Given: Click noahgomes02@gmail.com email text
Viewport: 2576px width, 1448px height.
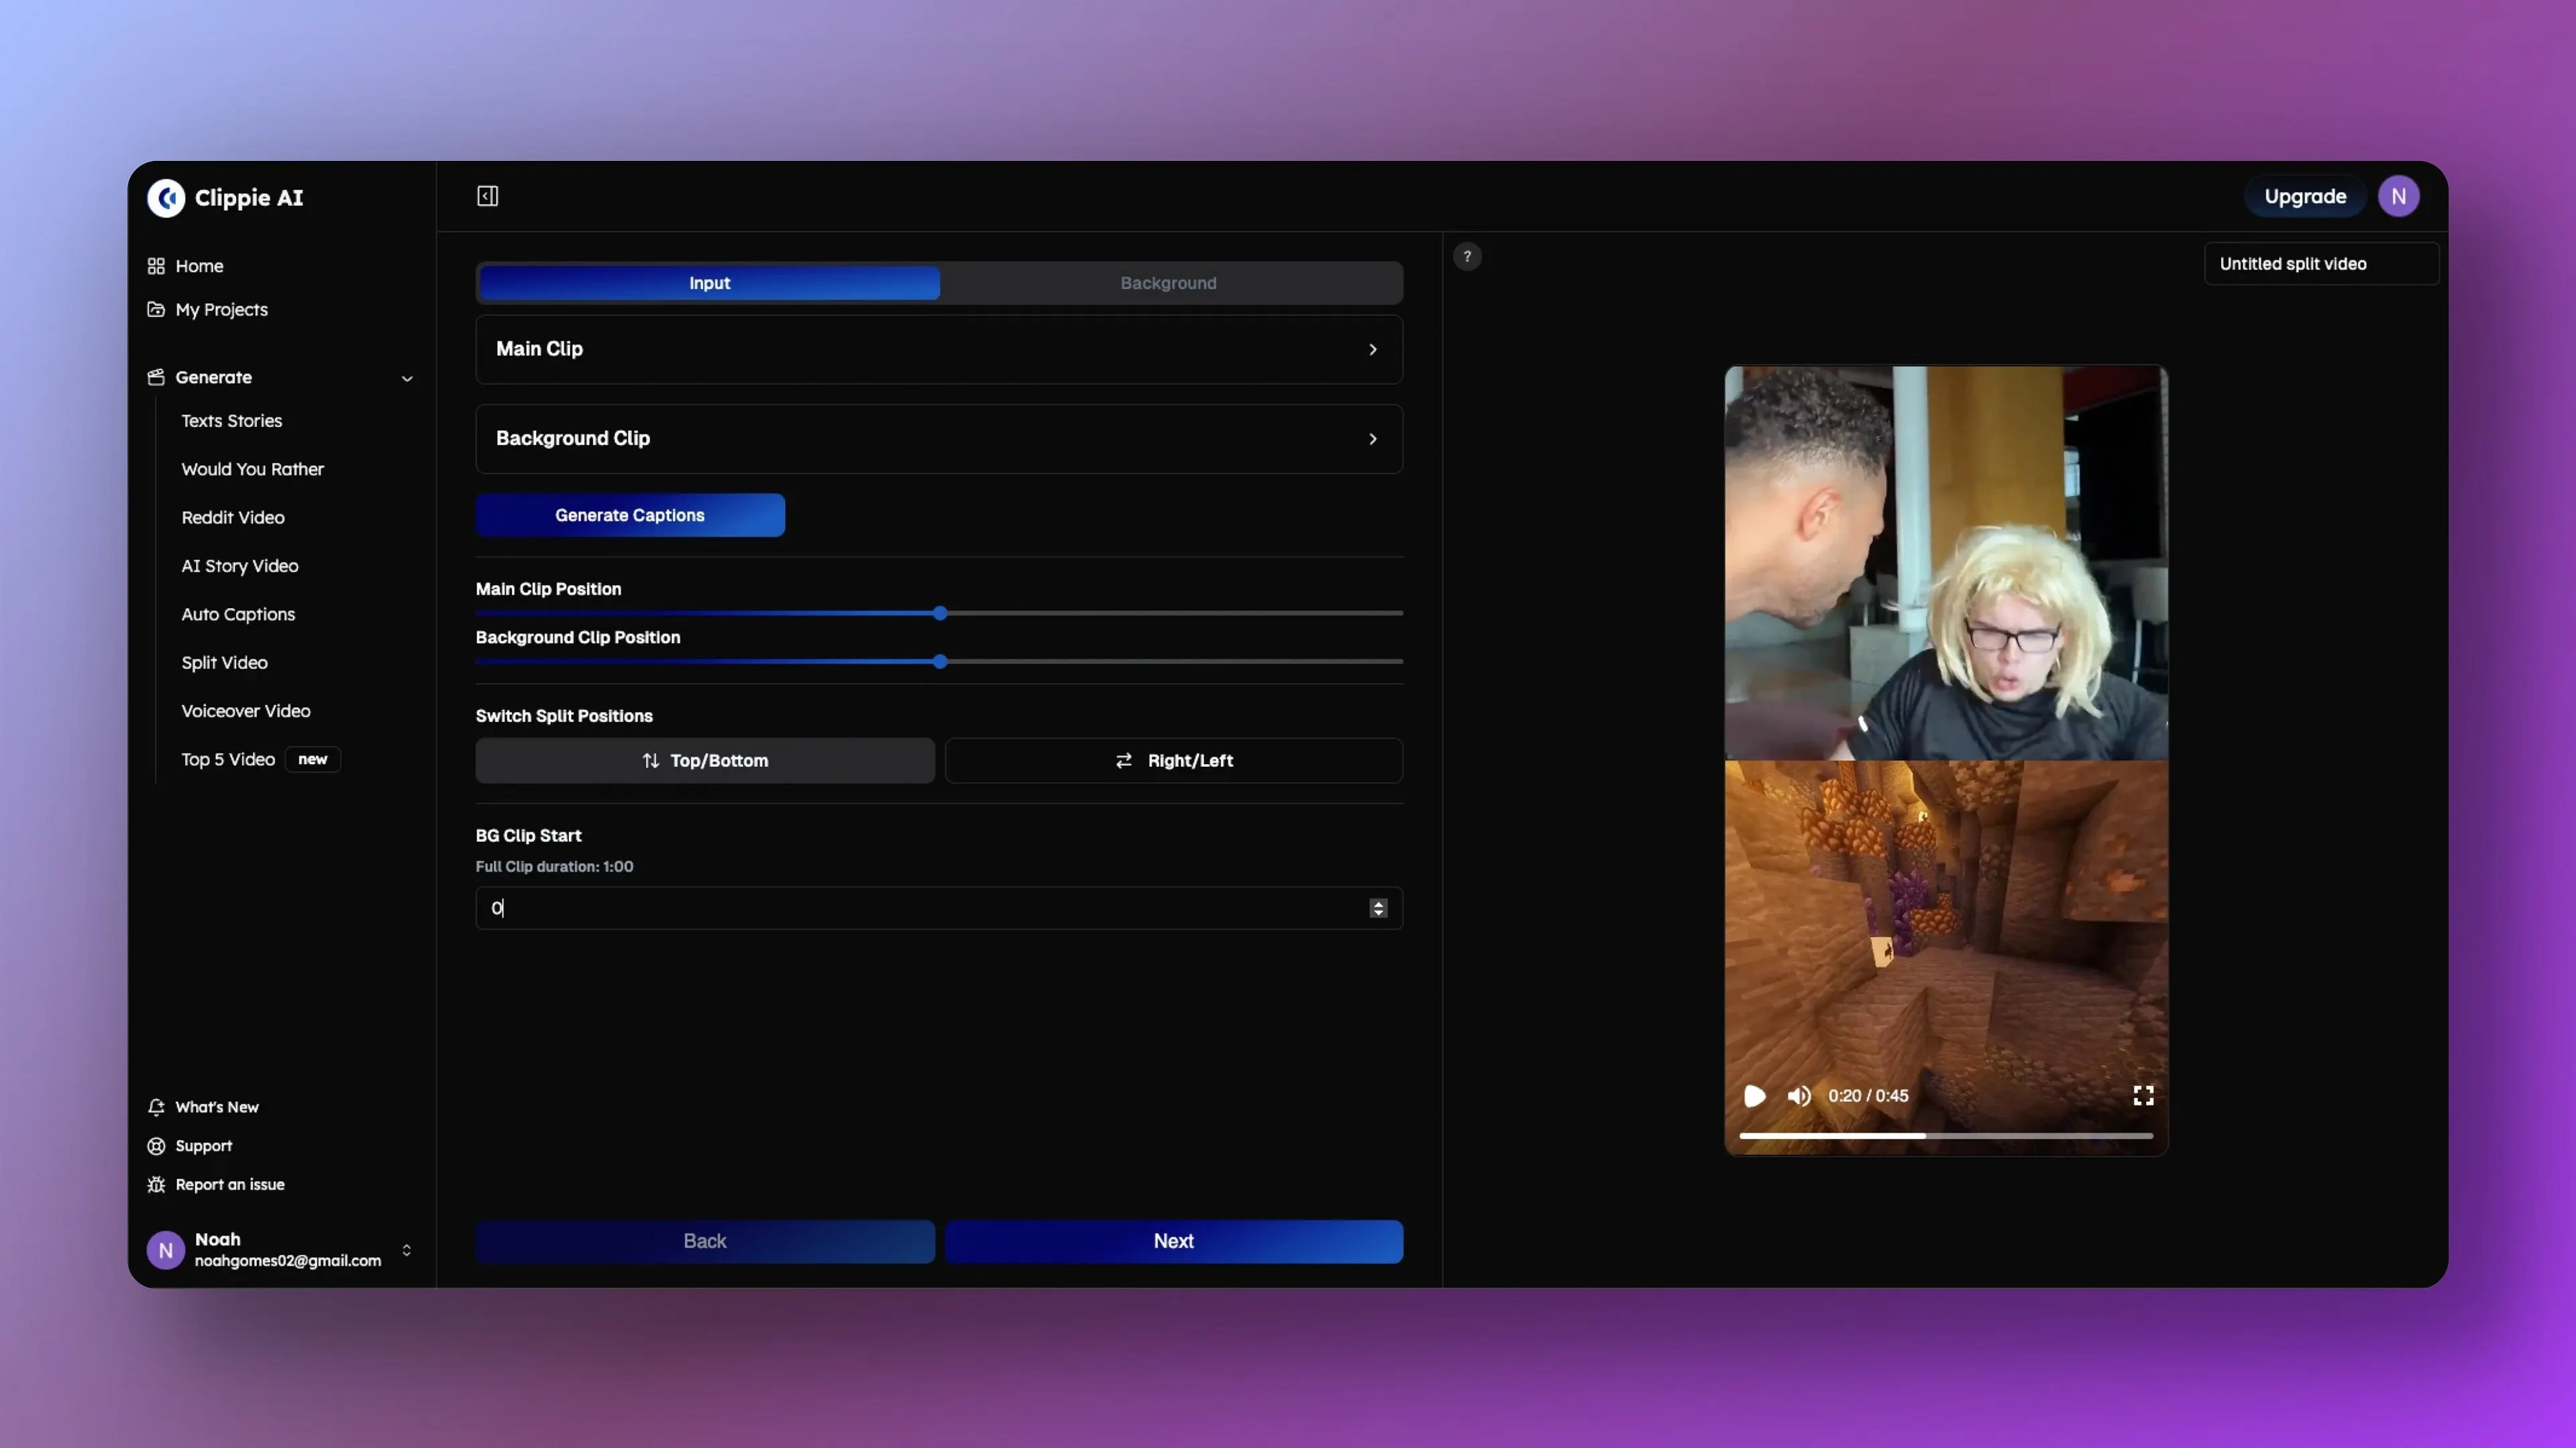Looking at the screenshot, I should click(288, 1261).
